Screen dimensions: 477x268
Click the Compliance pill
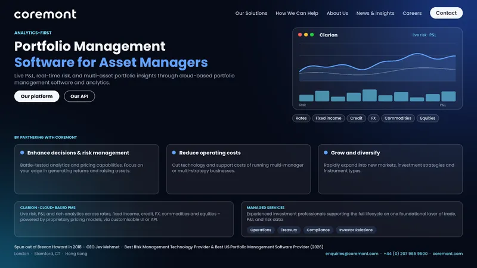(318, 230)
